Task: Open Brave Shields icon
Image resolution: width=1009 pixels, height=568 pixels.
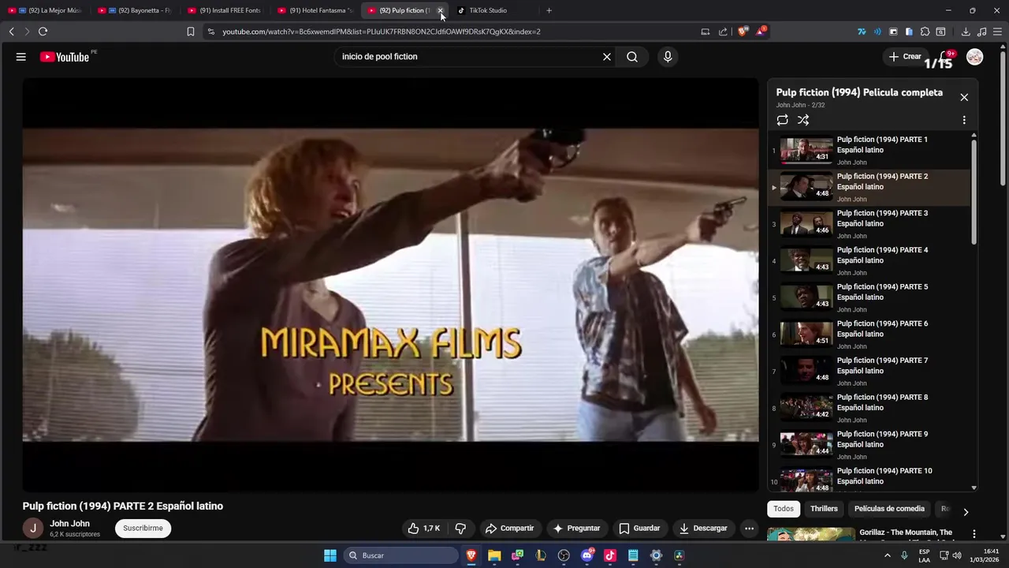Action: click(x=743, y=32)
